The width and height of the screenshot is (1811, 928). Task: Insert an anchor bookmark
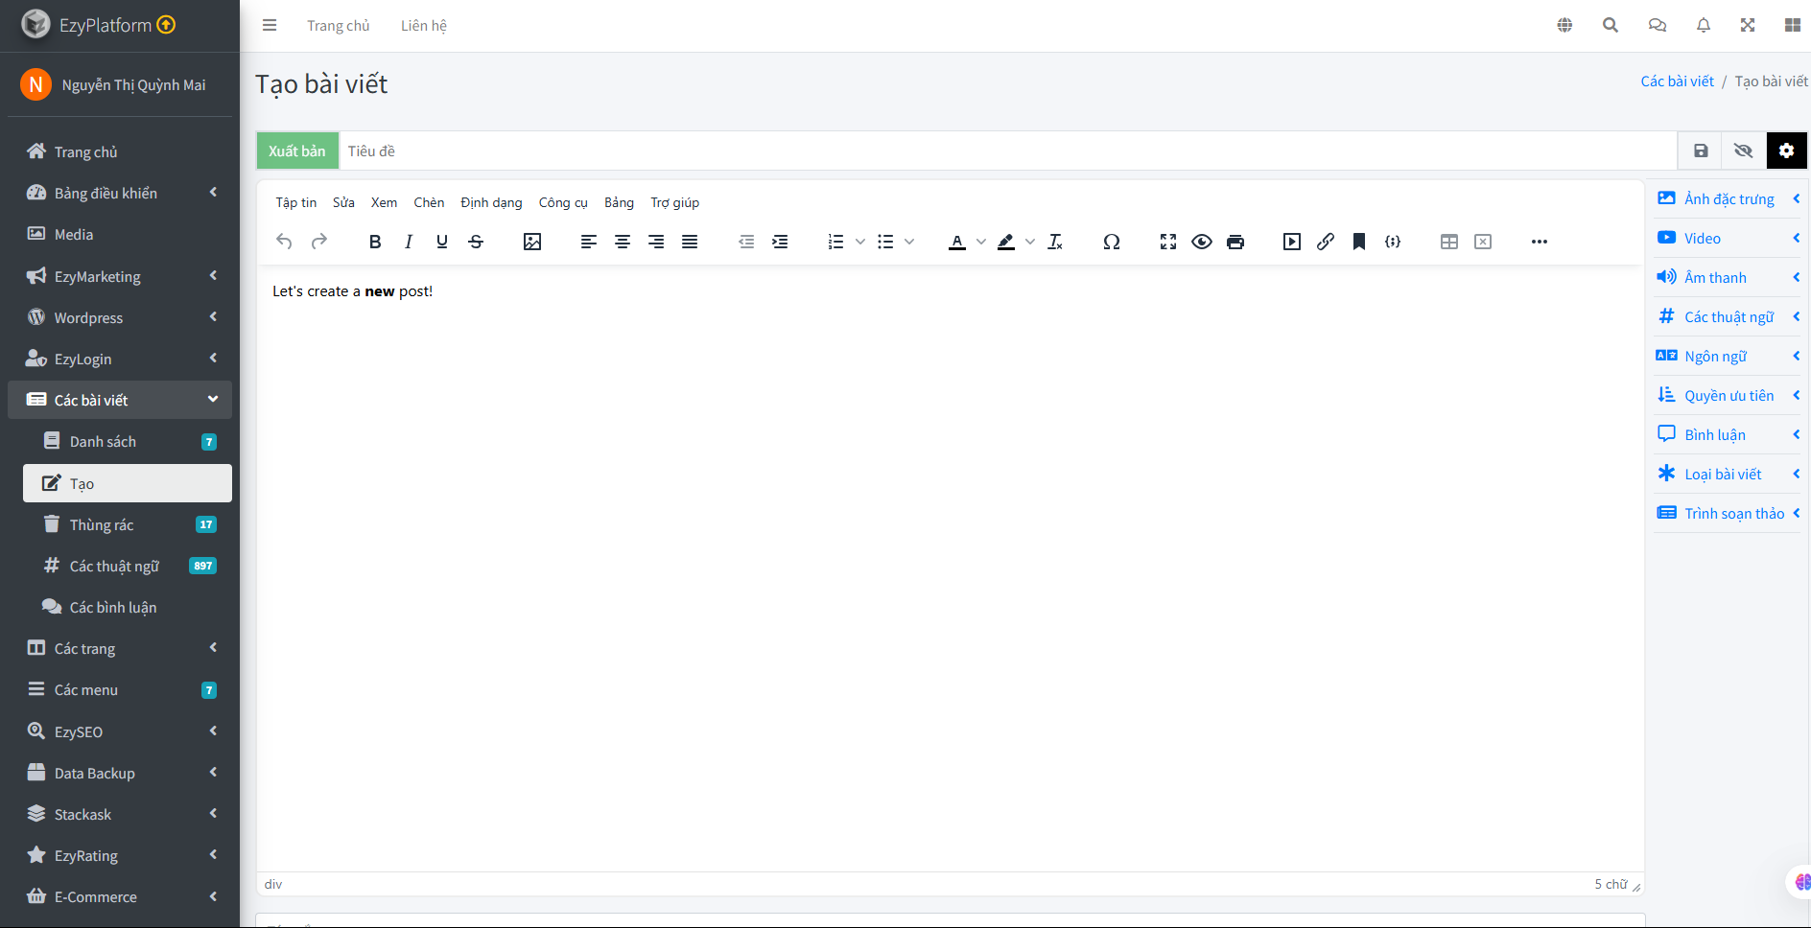pyautogui.click(x=1359, y=242)
